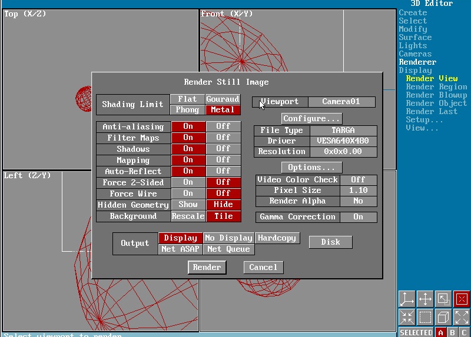Click the Pixel Size 1.10 value
471x337 pixels.
359,190
